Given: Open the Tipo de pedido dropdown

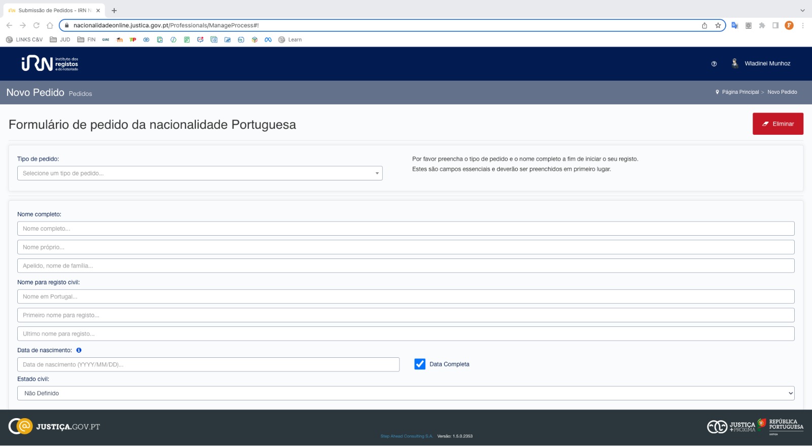Looking at the screenshot, I should (199, 173).
